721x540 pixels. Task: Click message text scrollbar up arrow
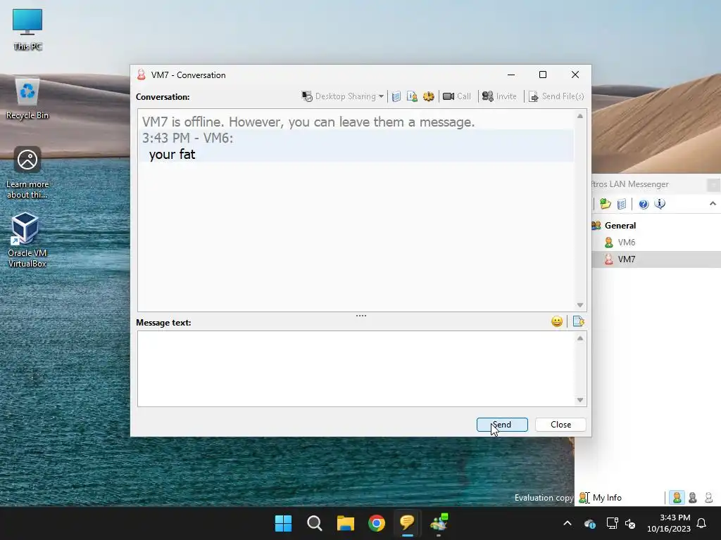tap(580, 338)
